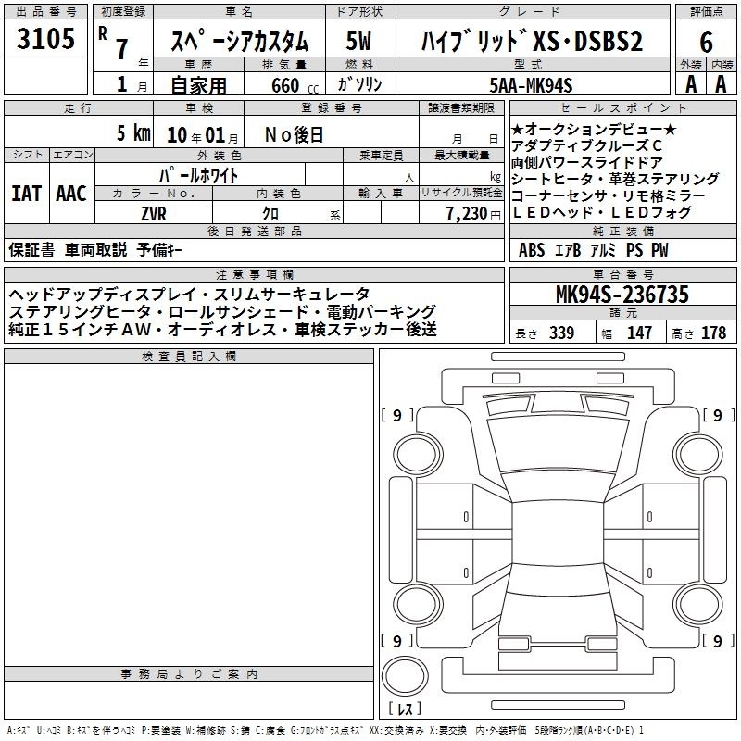This screenshot has height=741, width=741.
Task: Click the 注意事項欄 section header
Action: 254,274
